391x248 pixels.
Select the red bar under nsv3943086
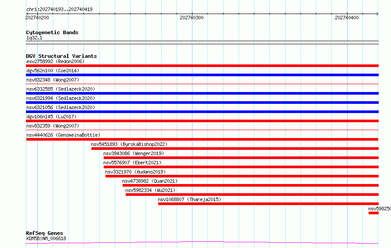241,158
